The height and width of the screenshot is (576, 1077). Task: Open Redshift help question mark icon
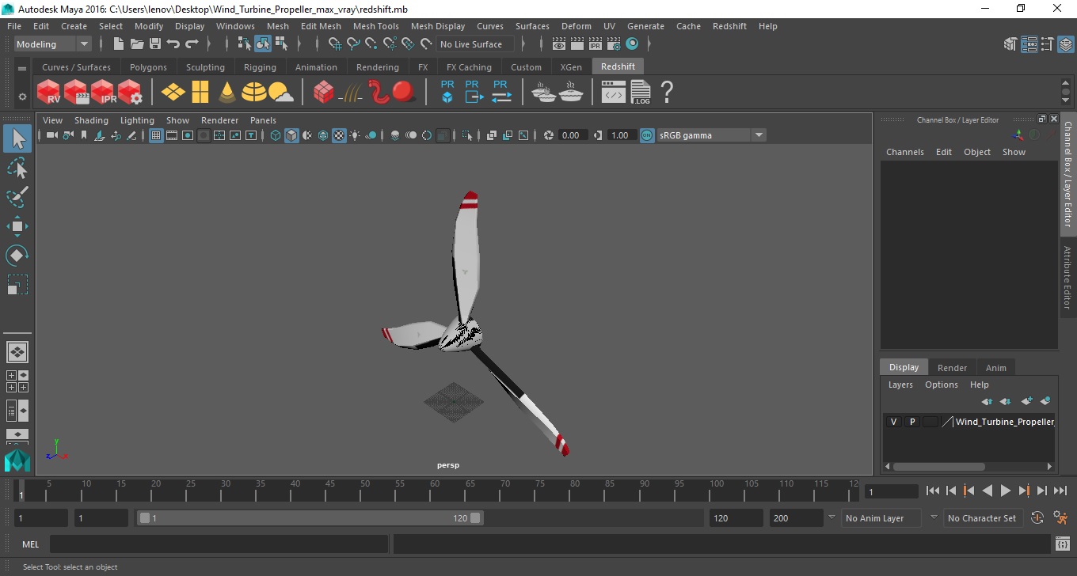667,93
